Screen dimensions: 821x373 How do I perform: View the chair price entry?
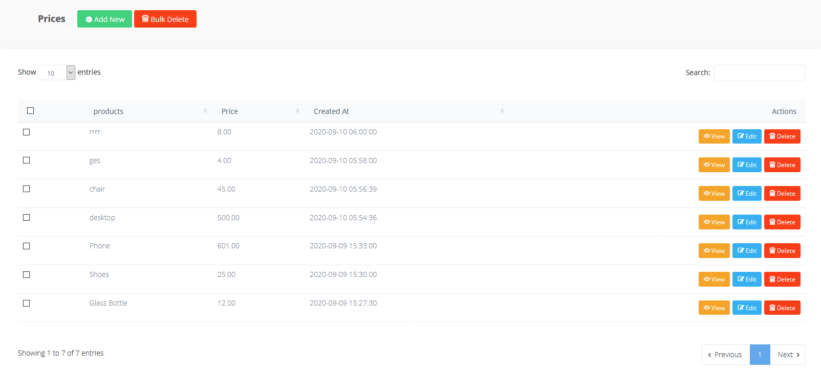714,194
